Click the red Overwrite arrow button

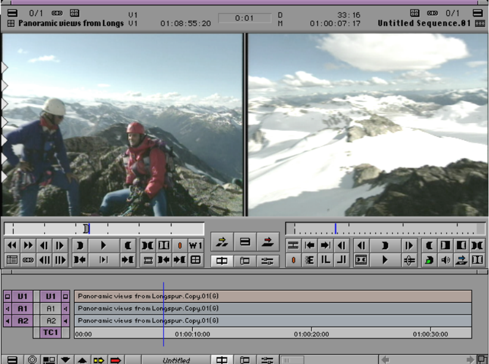(268, 241)
